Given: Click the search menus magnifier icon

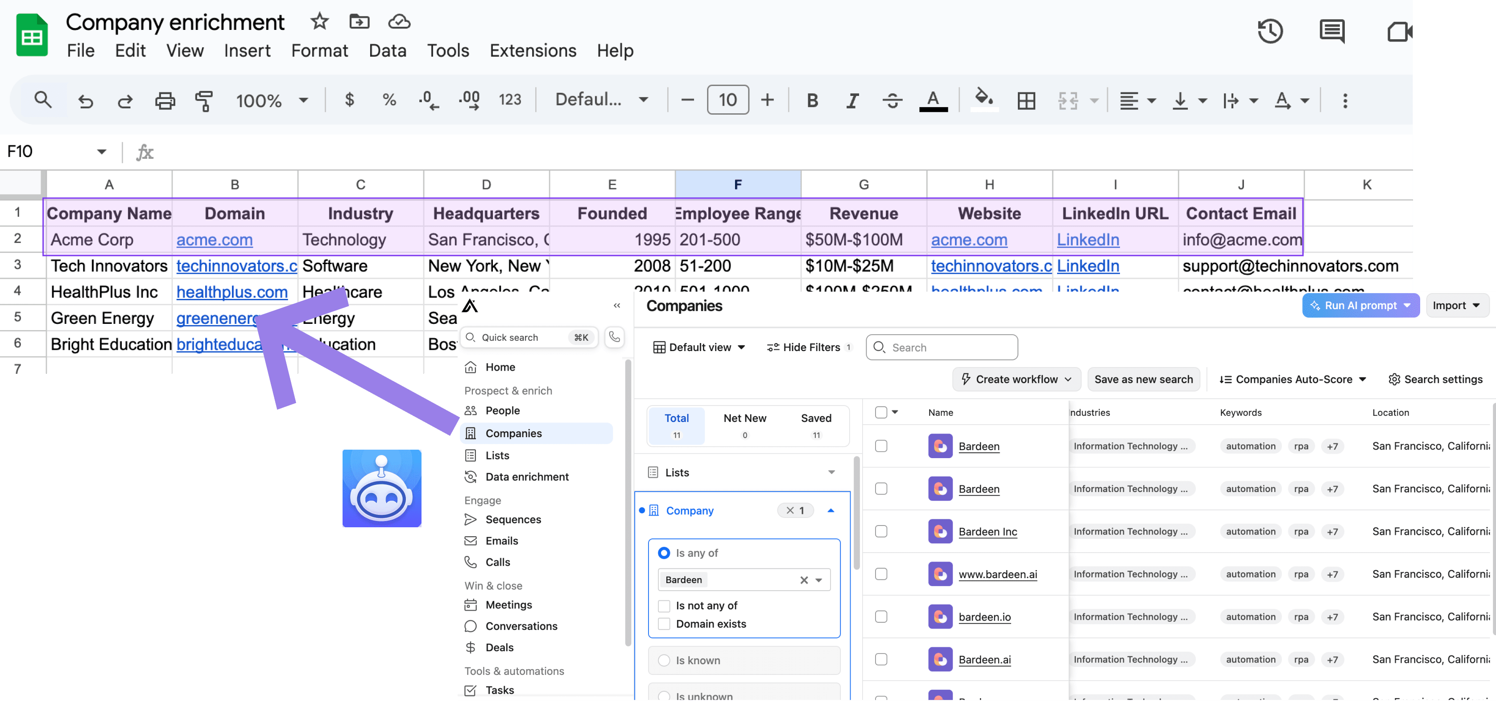Looking at the screenshot, I should [x=43, y=100].
